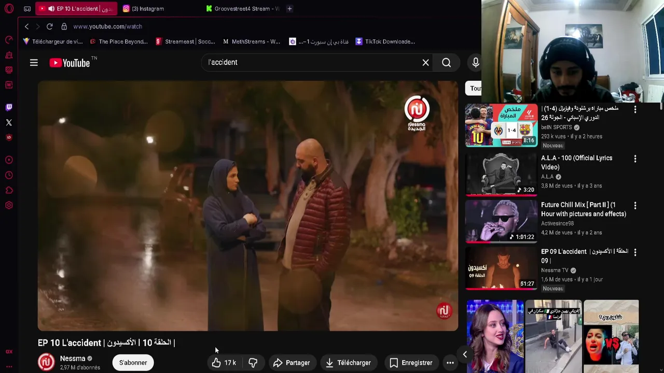The width and height of the screenshot is (664, 373).
Task: Open Nessma channel name link
Action: coord(73,358)
